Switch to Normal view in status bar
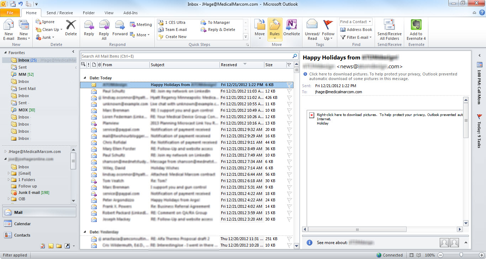Viewport: 486px width, 259px height. coord(411,255)
